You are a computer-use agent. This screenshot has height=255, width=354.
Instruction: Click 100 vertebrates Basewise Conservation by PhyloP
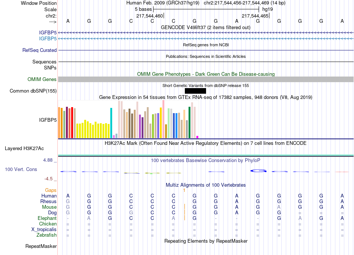click(206, 161)
